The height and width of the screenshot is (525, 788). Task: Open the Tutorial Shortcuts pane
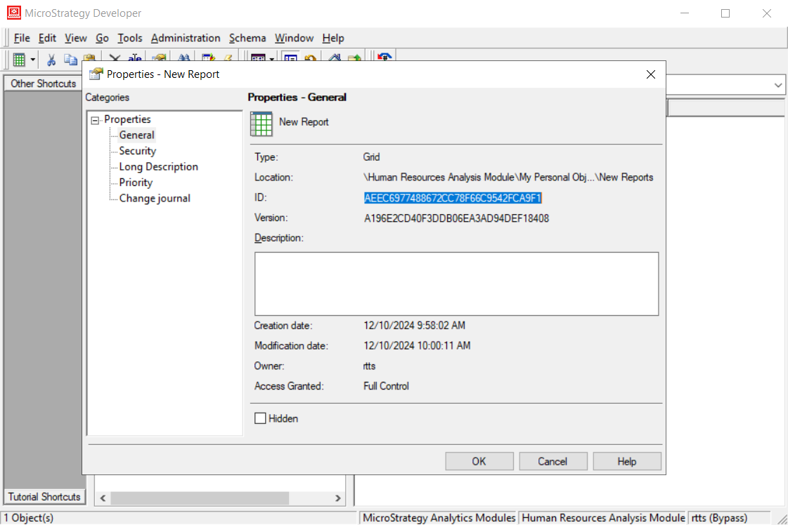[x=44, y=496]
